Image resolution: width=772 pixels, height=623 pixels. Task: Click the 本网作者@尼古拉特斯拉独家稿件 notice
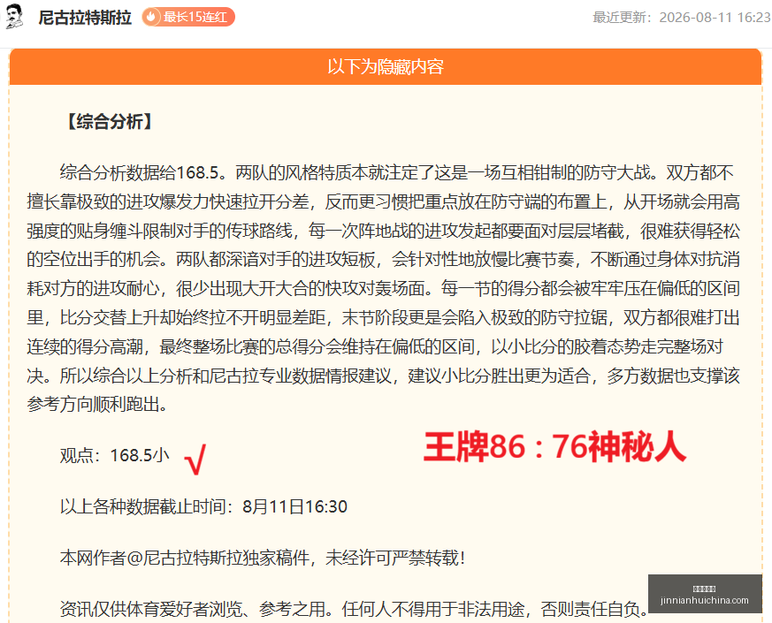coord(263,558)
